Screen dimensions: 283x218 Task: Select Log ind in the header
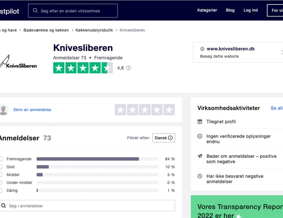(250, 10)
